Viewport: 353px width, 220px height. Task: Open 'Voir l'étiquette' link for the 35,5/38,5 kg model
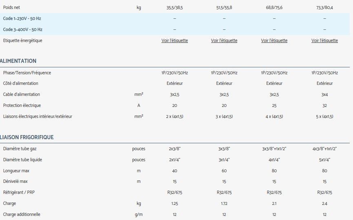(174, 40)
